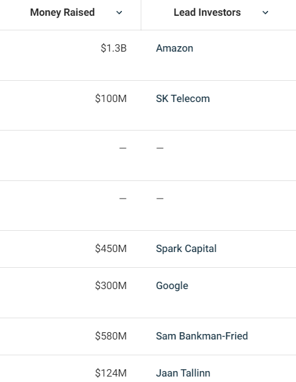
Task: Click the empty dash cell directly above Spark Capital
Action: 160,199
